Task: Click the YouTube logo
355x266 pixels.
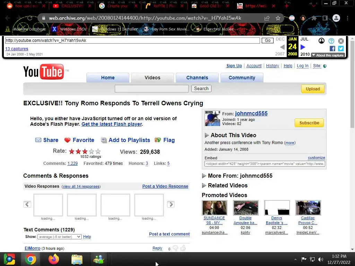Action: [44, 72]
